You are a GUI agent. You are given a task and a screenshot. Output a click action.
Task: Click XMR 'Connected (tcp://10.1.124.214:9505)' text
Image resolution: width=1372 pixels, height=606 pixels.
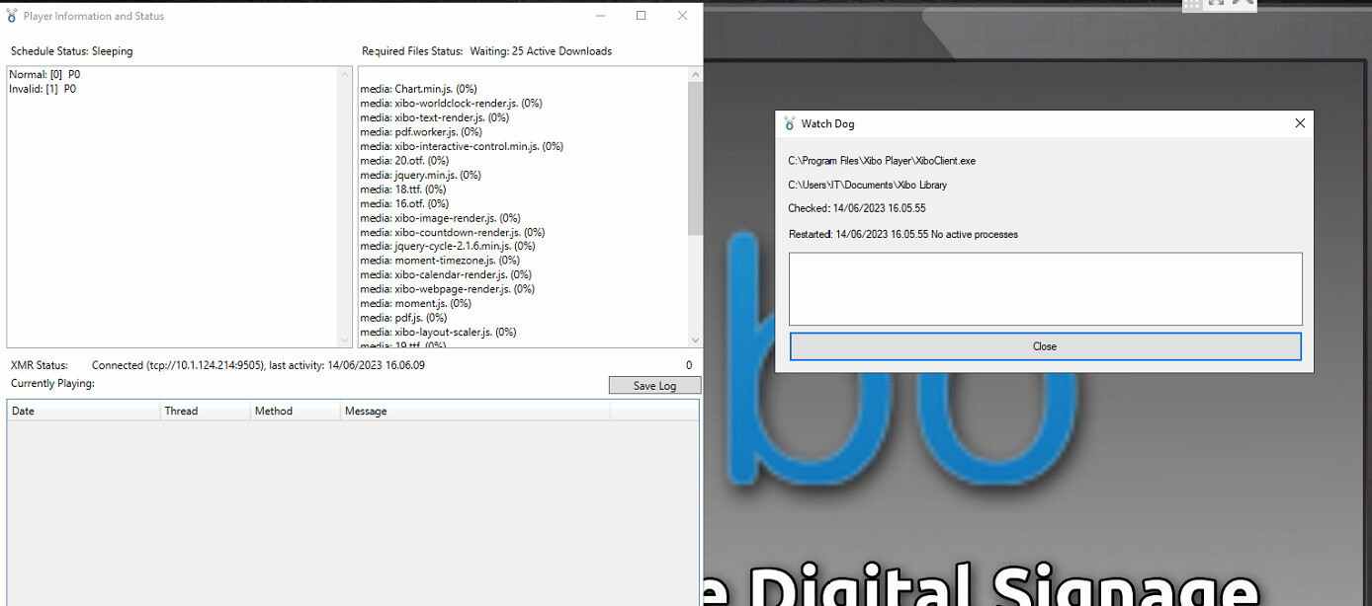pos(179,365)
